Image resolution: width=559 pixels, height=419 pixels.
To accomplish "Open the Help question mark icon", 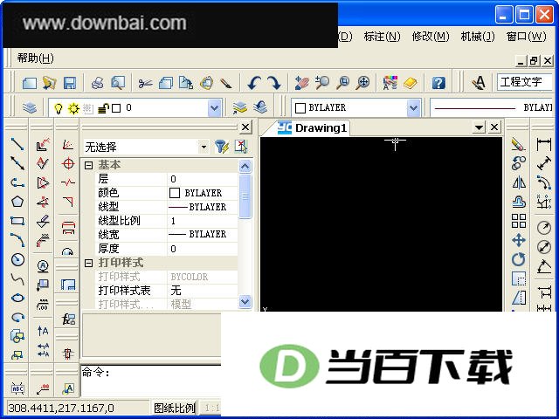I will coord(438,83).
